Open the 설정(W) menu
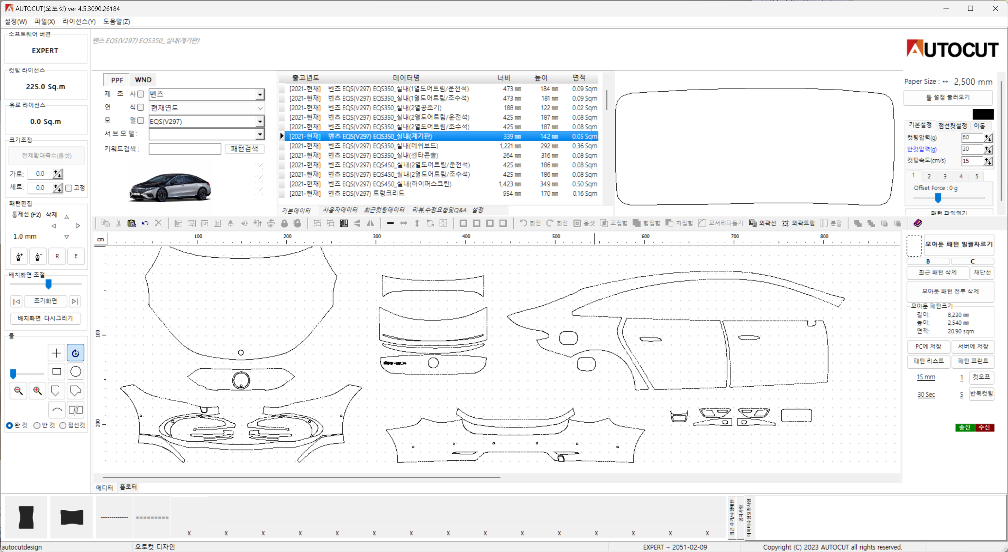Image resolution: width=1008 pixels, height=552 pixels. click(x=16, y=22)
